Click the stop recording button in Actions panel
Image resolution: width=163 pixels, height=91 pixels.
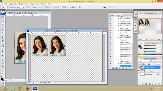(x=113, y=68)
